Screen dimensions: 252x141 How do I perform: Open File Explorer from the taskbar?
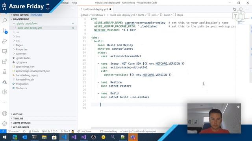tap(44, 137)
